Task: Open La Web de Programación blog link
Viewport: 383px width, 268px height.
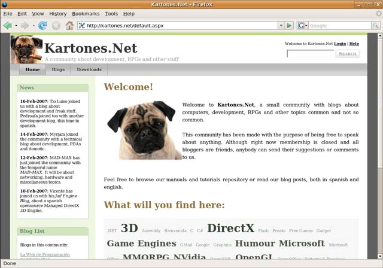Action: pos(45,255)
